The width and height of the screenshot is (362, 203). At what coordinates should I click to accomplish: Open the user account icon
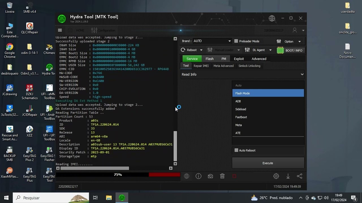click(x=295, y=30)
